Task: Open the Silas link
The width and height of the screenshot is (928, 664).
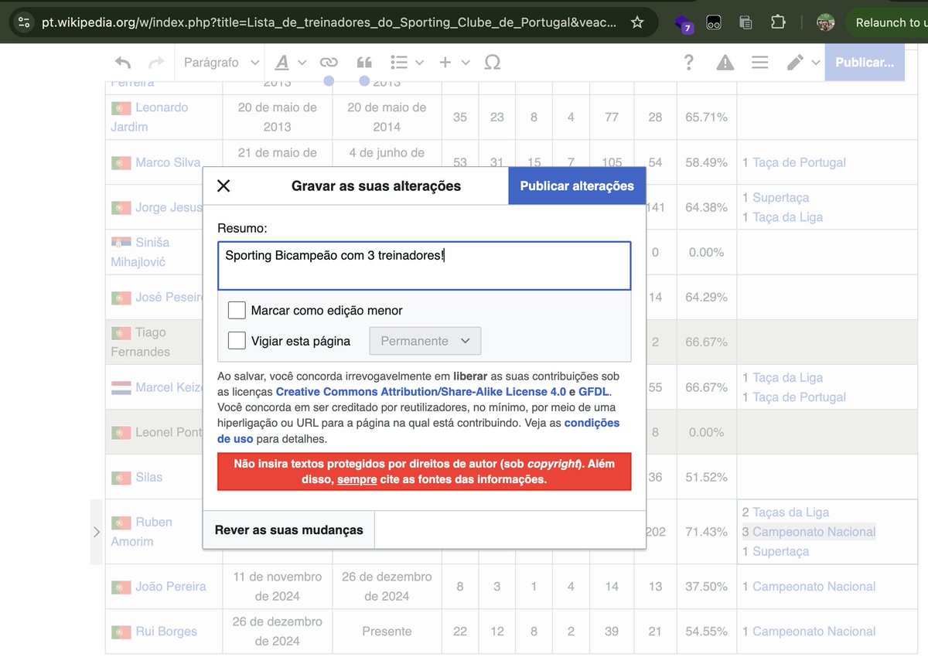Action: point(148,477)
